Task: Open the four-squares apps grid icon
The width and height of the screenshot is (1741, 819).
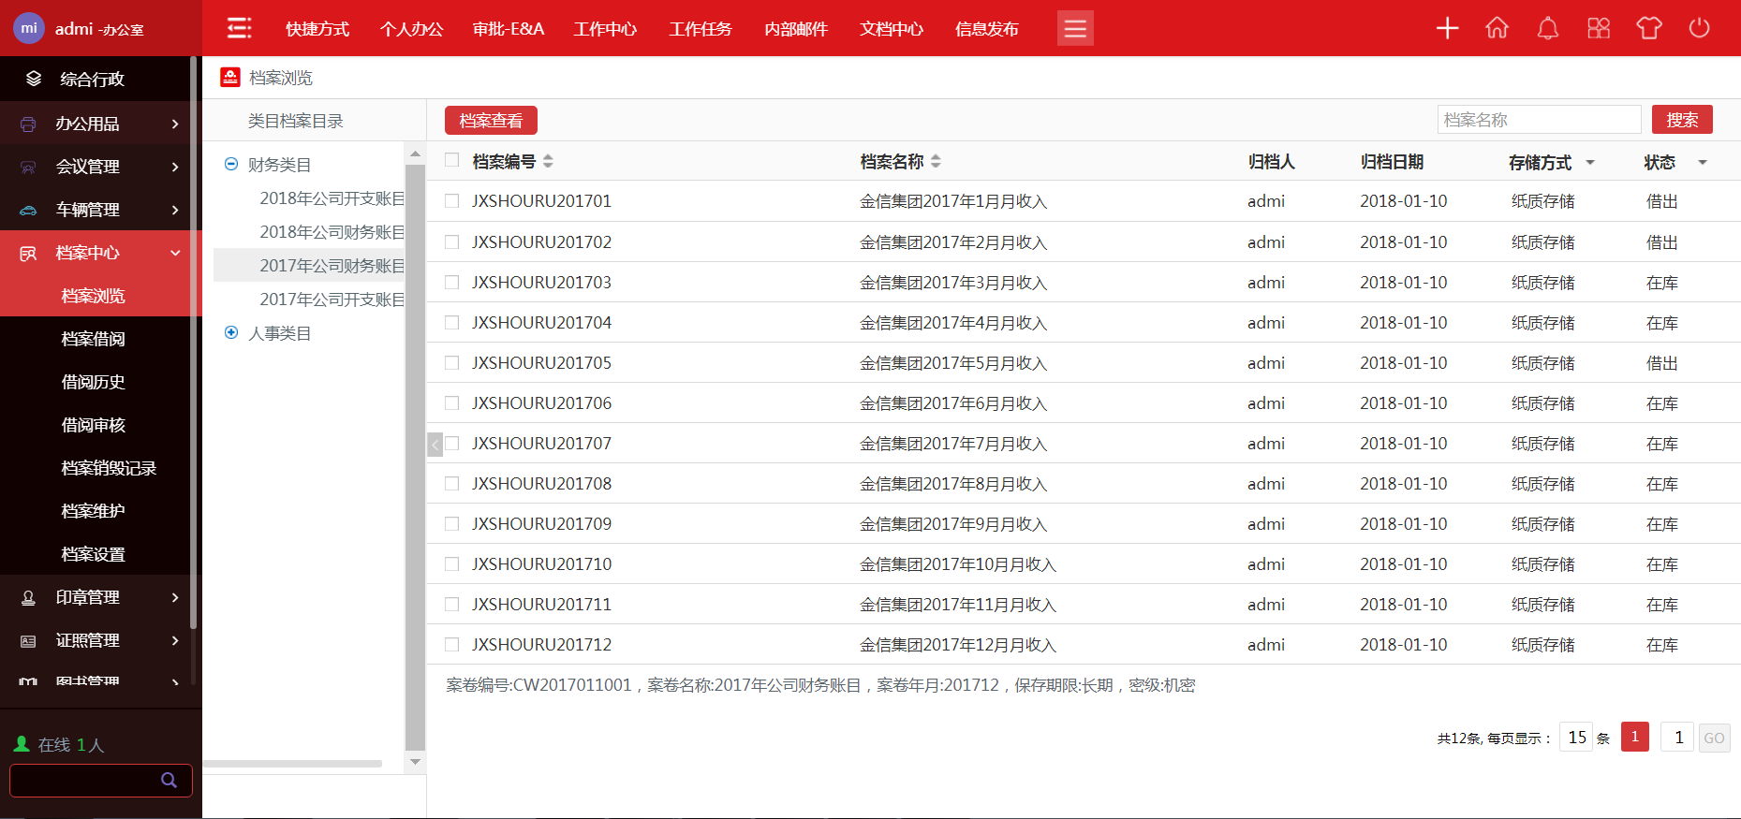Action: click(1598, 28)
